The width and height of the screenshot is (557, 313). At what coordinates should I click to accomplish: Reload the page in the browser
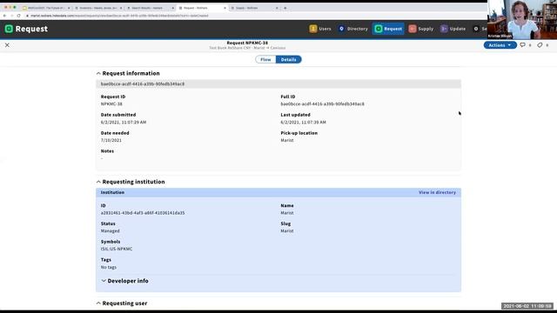click(x=18, y=16)
